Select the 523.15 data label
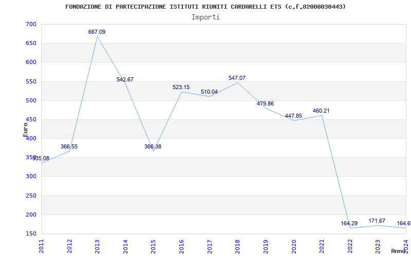 coord(181,87)
